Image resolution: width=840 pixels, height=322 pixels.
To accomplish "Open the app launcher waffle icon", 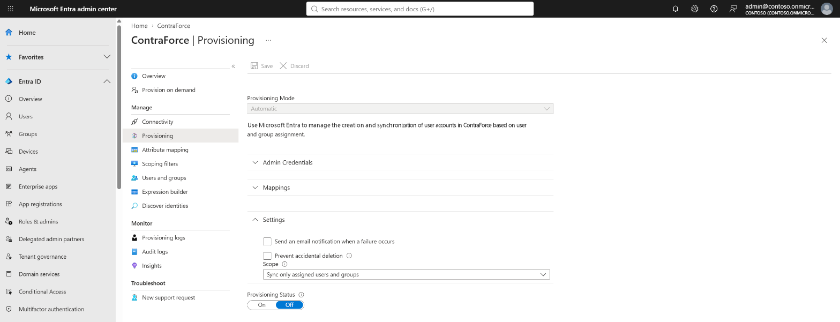I will [x=11, y=9].
